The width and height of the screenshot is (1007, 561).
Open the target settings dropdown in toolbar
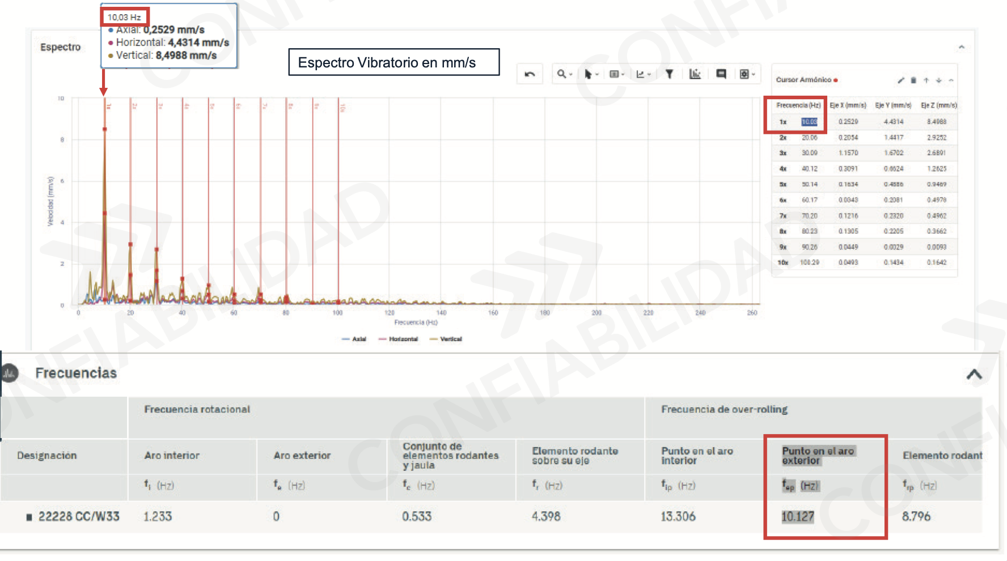click(747, 74)
